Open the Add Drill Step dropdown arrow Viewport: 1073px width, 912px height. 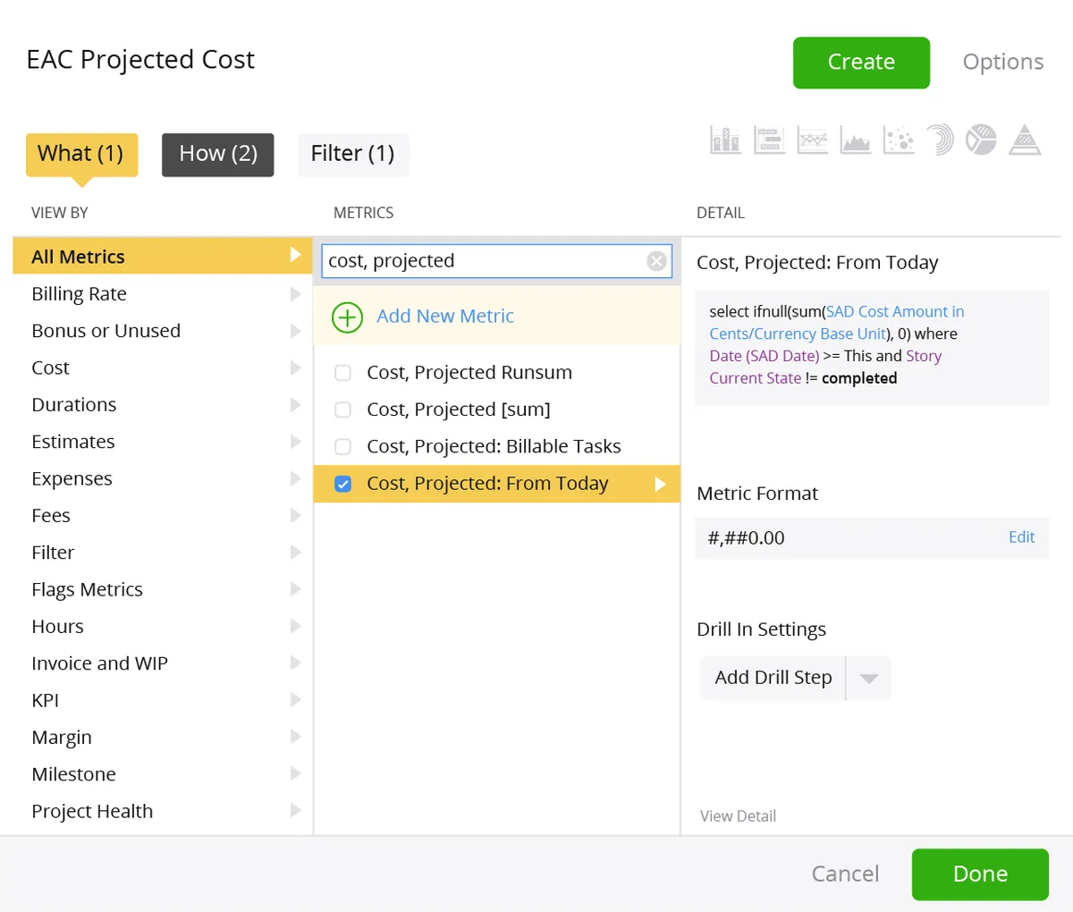tap(868, 678)
